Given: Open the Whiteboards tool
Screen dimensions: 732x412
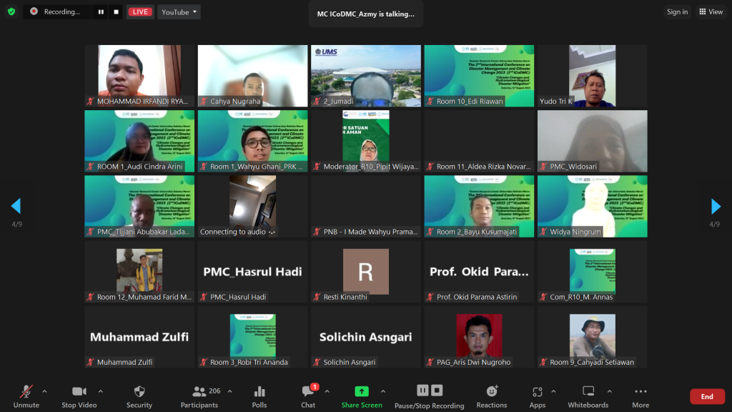Looking at the screenshot, I should pos(588,396).
